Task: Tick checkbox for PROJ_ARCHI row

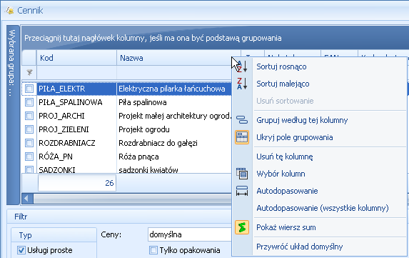Action: pos(29,116)
